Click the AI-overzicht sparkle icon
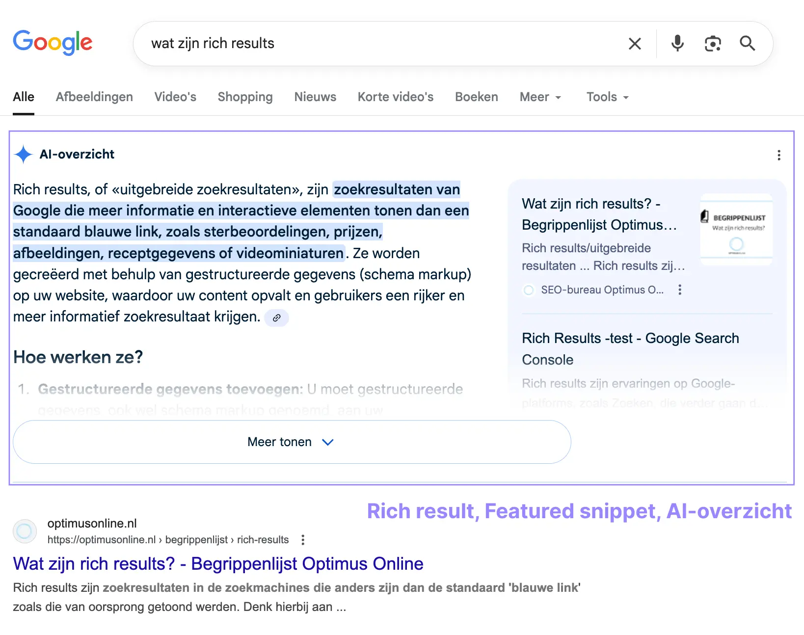 [23, 154]
